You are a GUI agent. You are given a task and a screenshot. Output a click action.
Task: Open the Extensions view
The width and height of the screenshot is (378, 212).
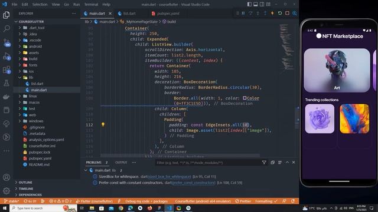[x=6, y=70]
